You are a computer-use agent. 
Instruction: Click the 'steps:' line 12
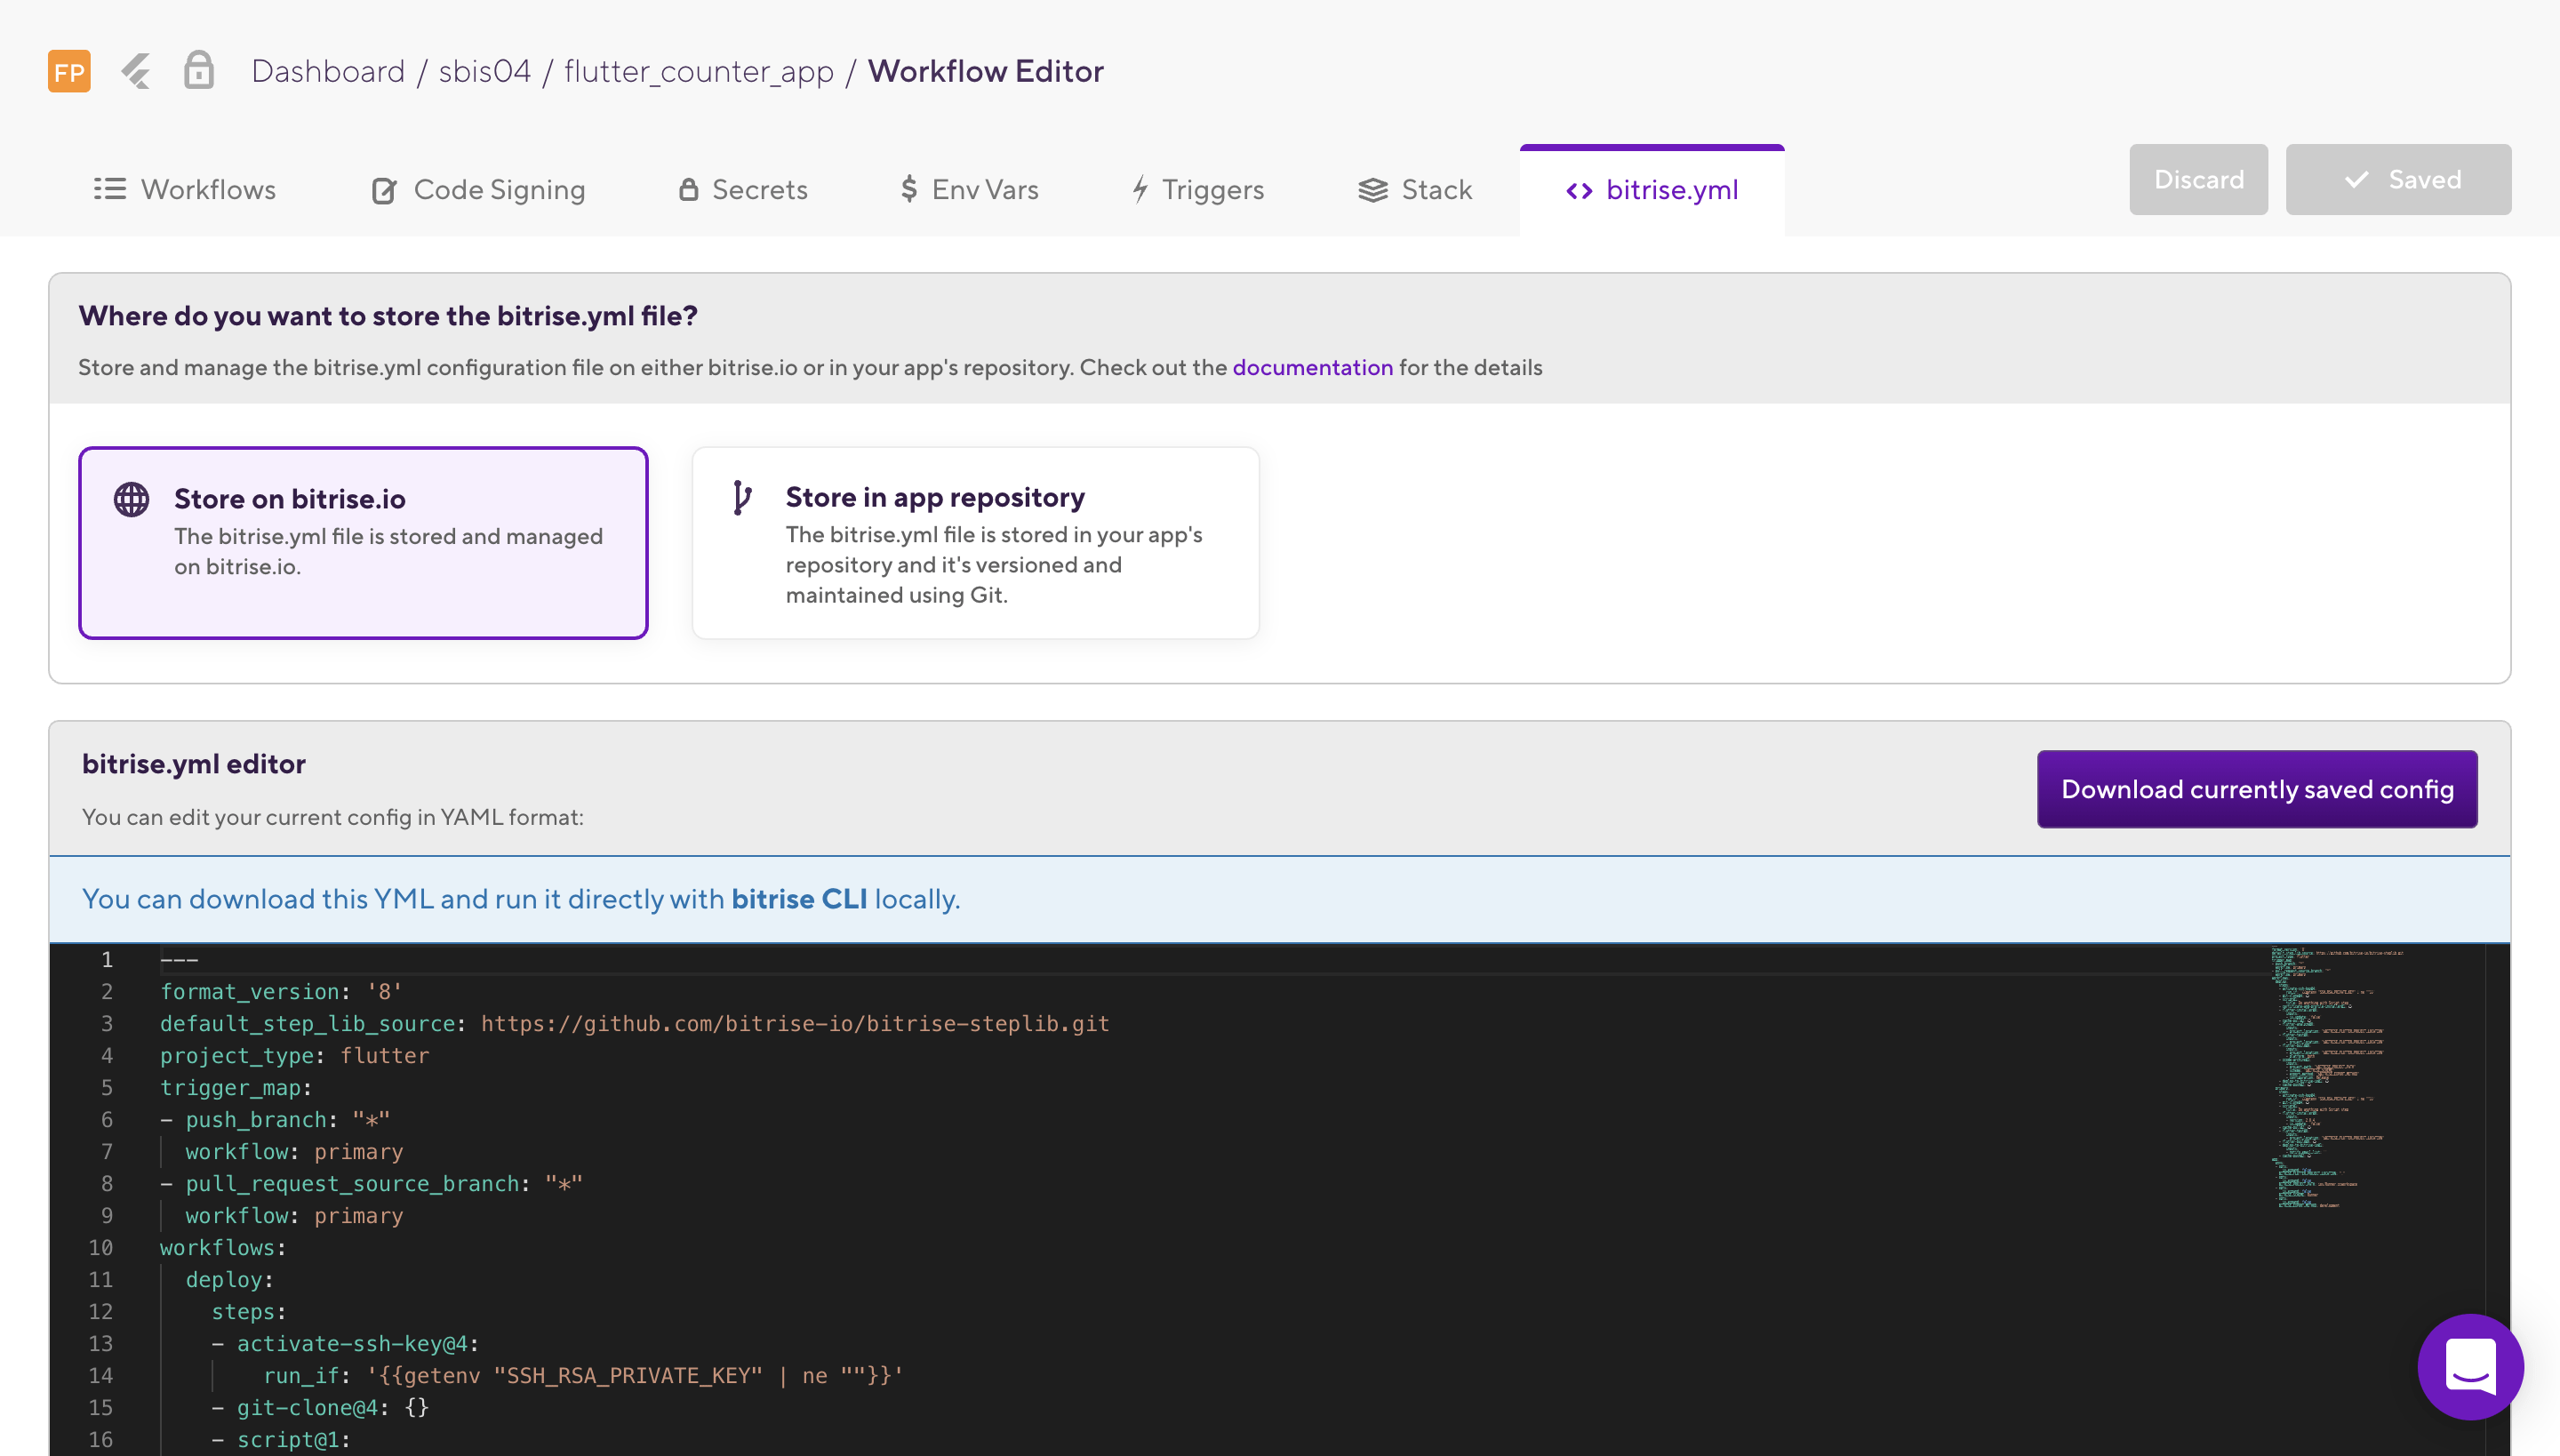tap(248, 1311)
